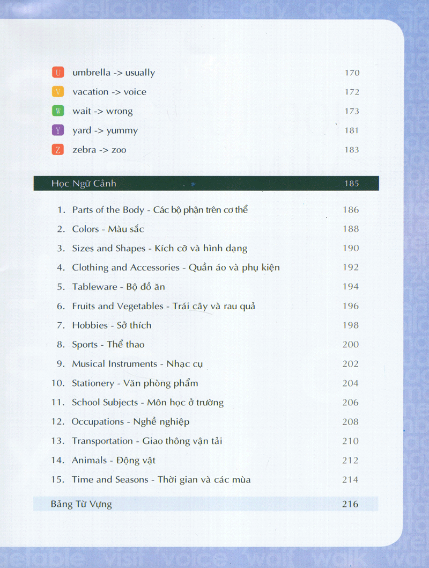Viewport: 429px width, 568px height.
Task: Click the red U letter icon
Action: click(x=58, y=72)
